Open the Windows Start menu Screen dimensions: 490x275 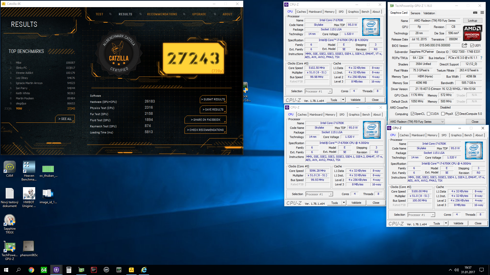tap(6, 270)
